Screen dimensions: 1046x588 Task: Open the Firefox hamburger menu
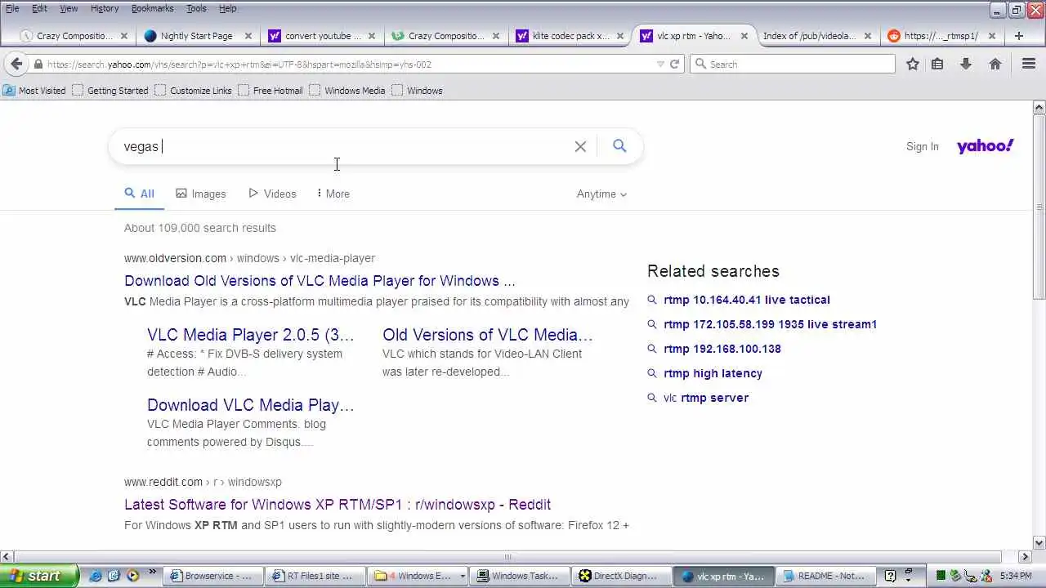point(1029,64)
